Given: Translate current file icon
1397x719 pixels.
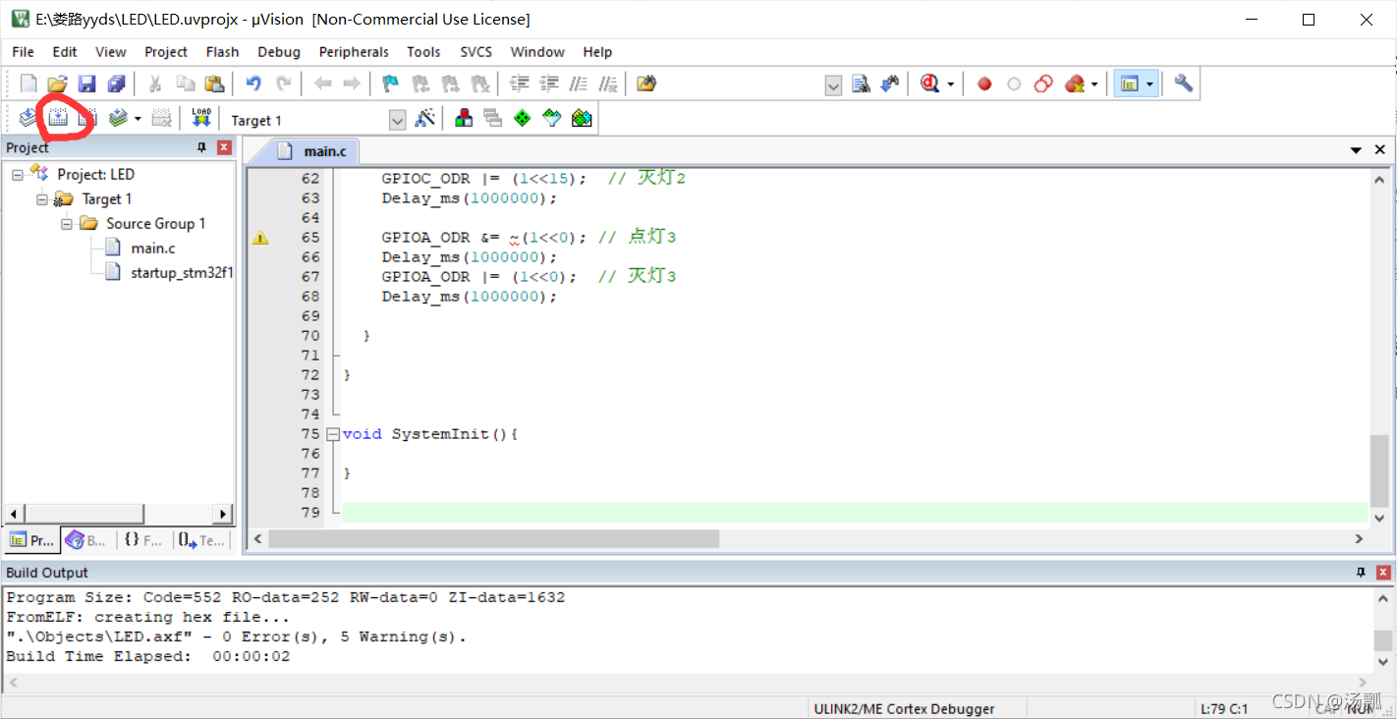Looking at the screenshot, I should [28, 119].
